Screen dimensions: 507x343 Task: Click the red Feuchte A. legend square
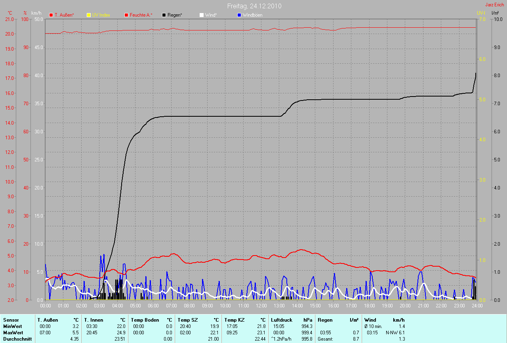127,15
